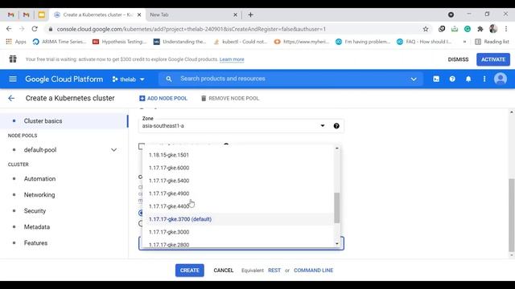Expand default-pool chevron in sidebar
This screenshot has height=289, width=515.
[x=113, y=150]
